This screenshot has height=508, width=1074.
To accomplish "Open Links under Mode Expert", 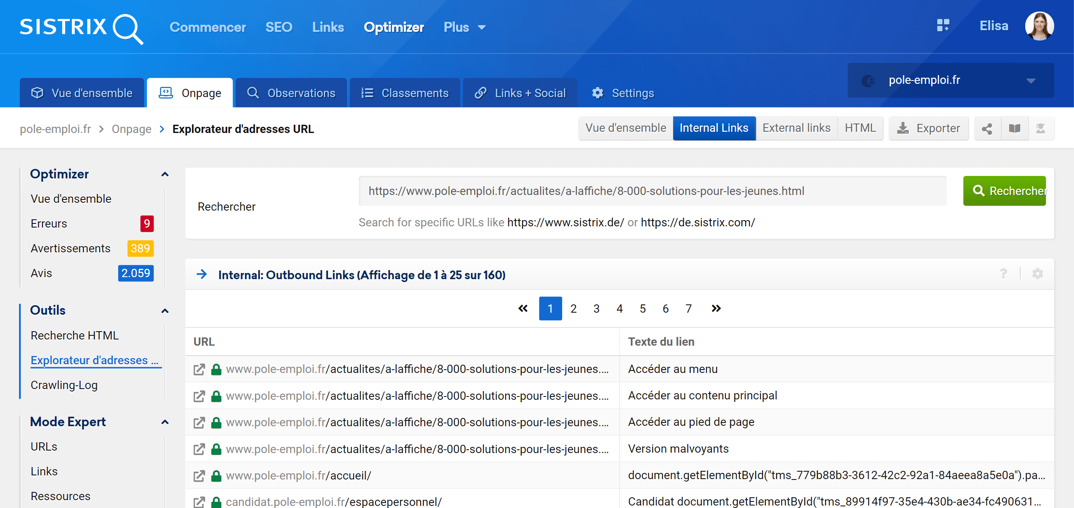I will tap(44, 471).
